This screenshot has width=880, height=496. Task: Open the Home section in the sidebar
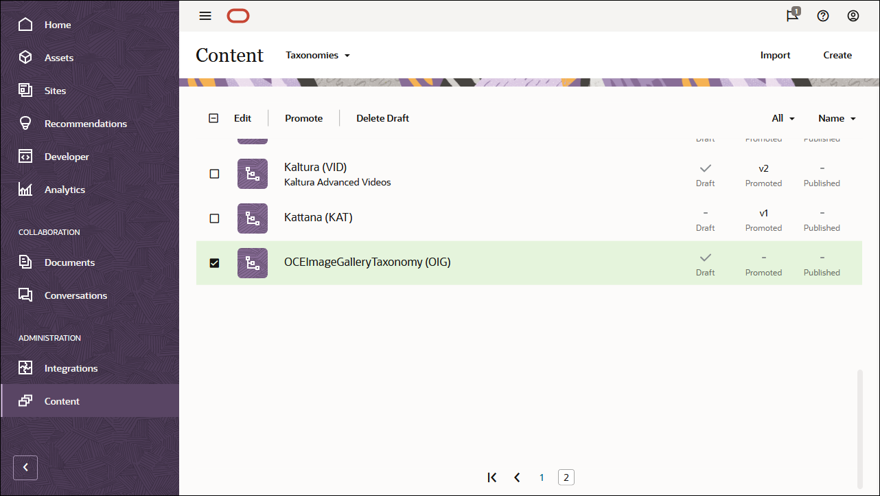[57, 24]
